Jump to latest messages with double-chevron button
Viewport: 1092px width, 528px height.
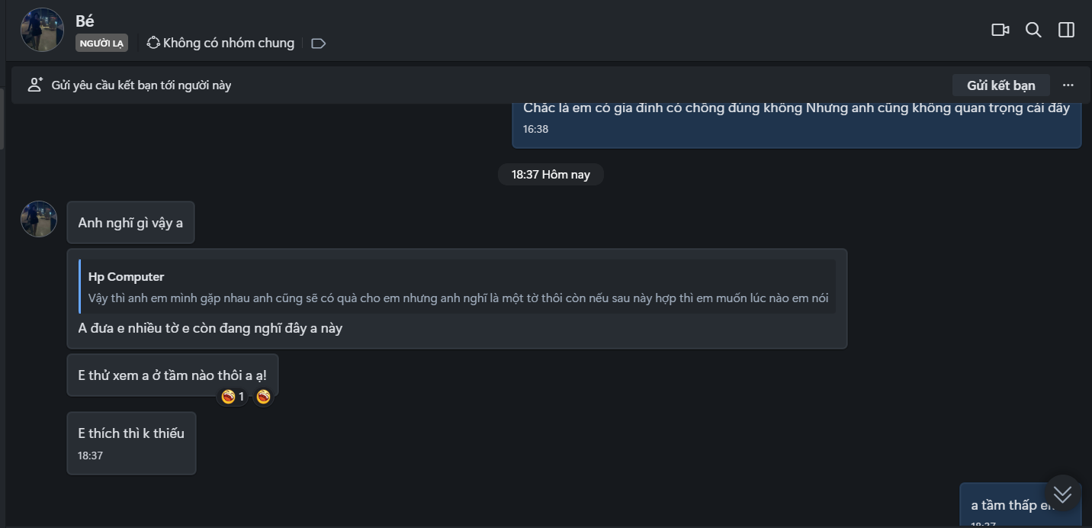(1062, 494)
